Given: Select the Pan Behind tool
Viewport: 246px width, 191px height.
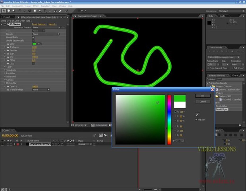Looking at the screenshot, I should pyautogui.click(x=29, y=11).
